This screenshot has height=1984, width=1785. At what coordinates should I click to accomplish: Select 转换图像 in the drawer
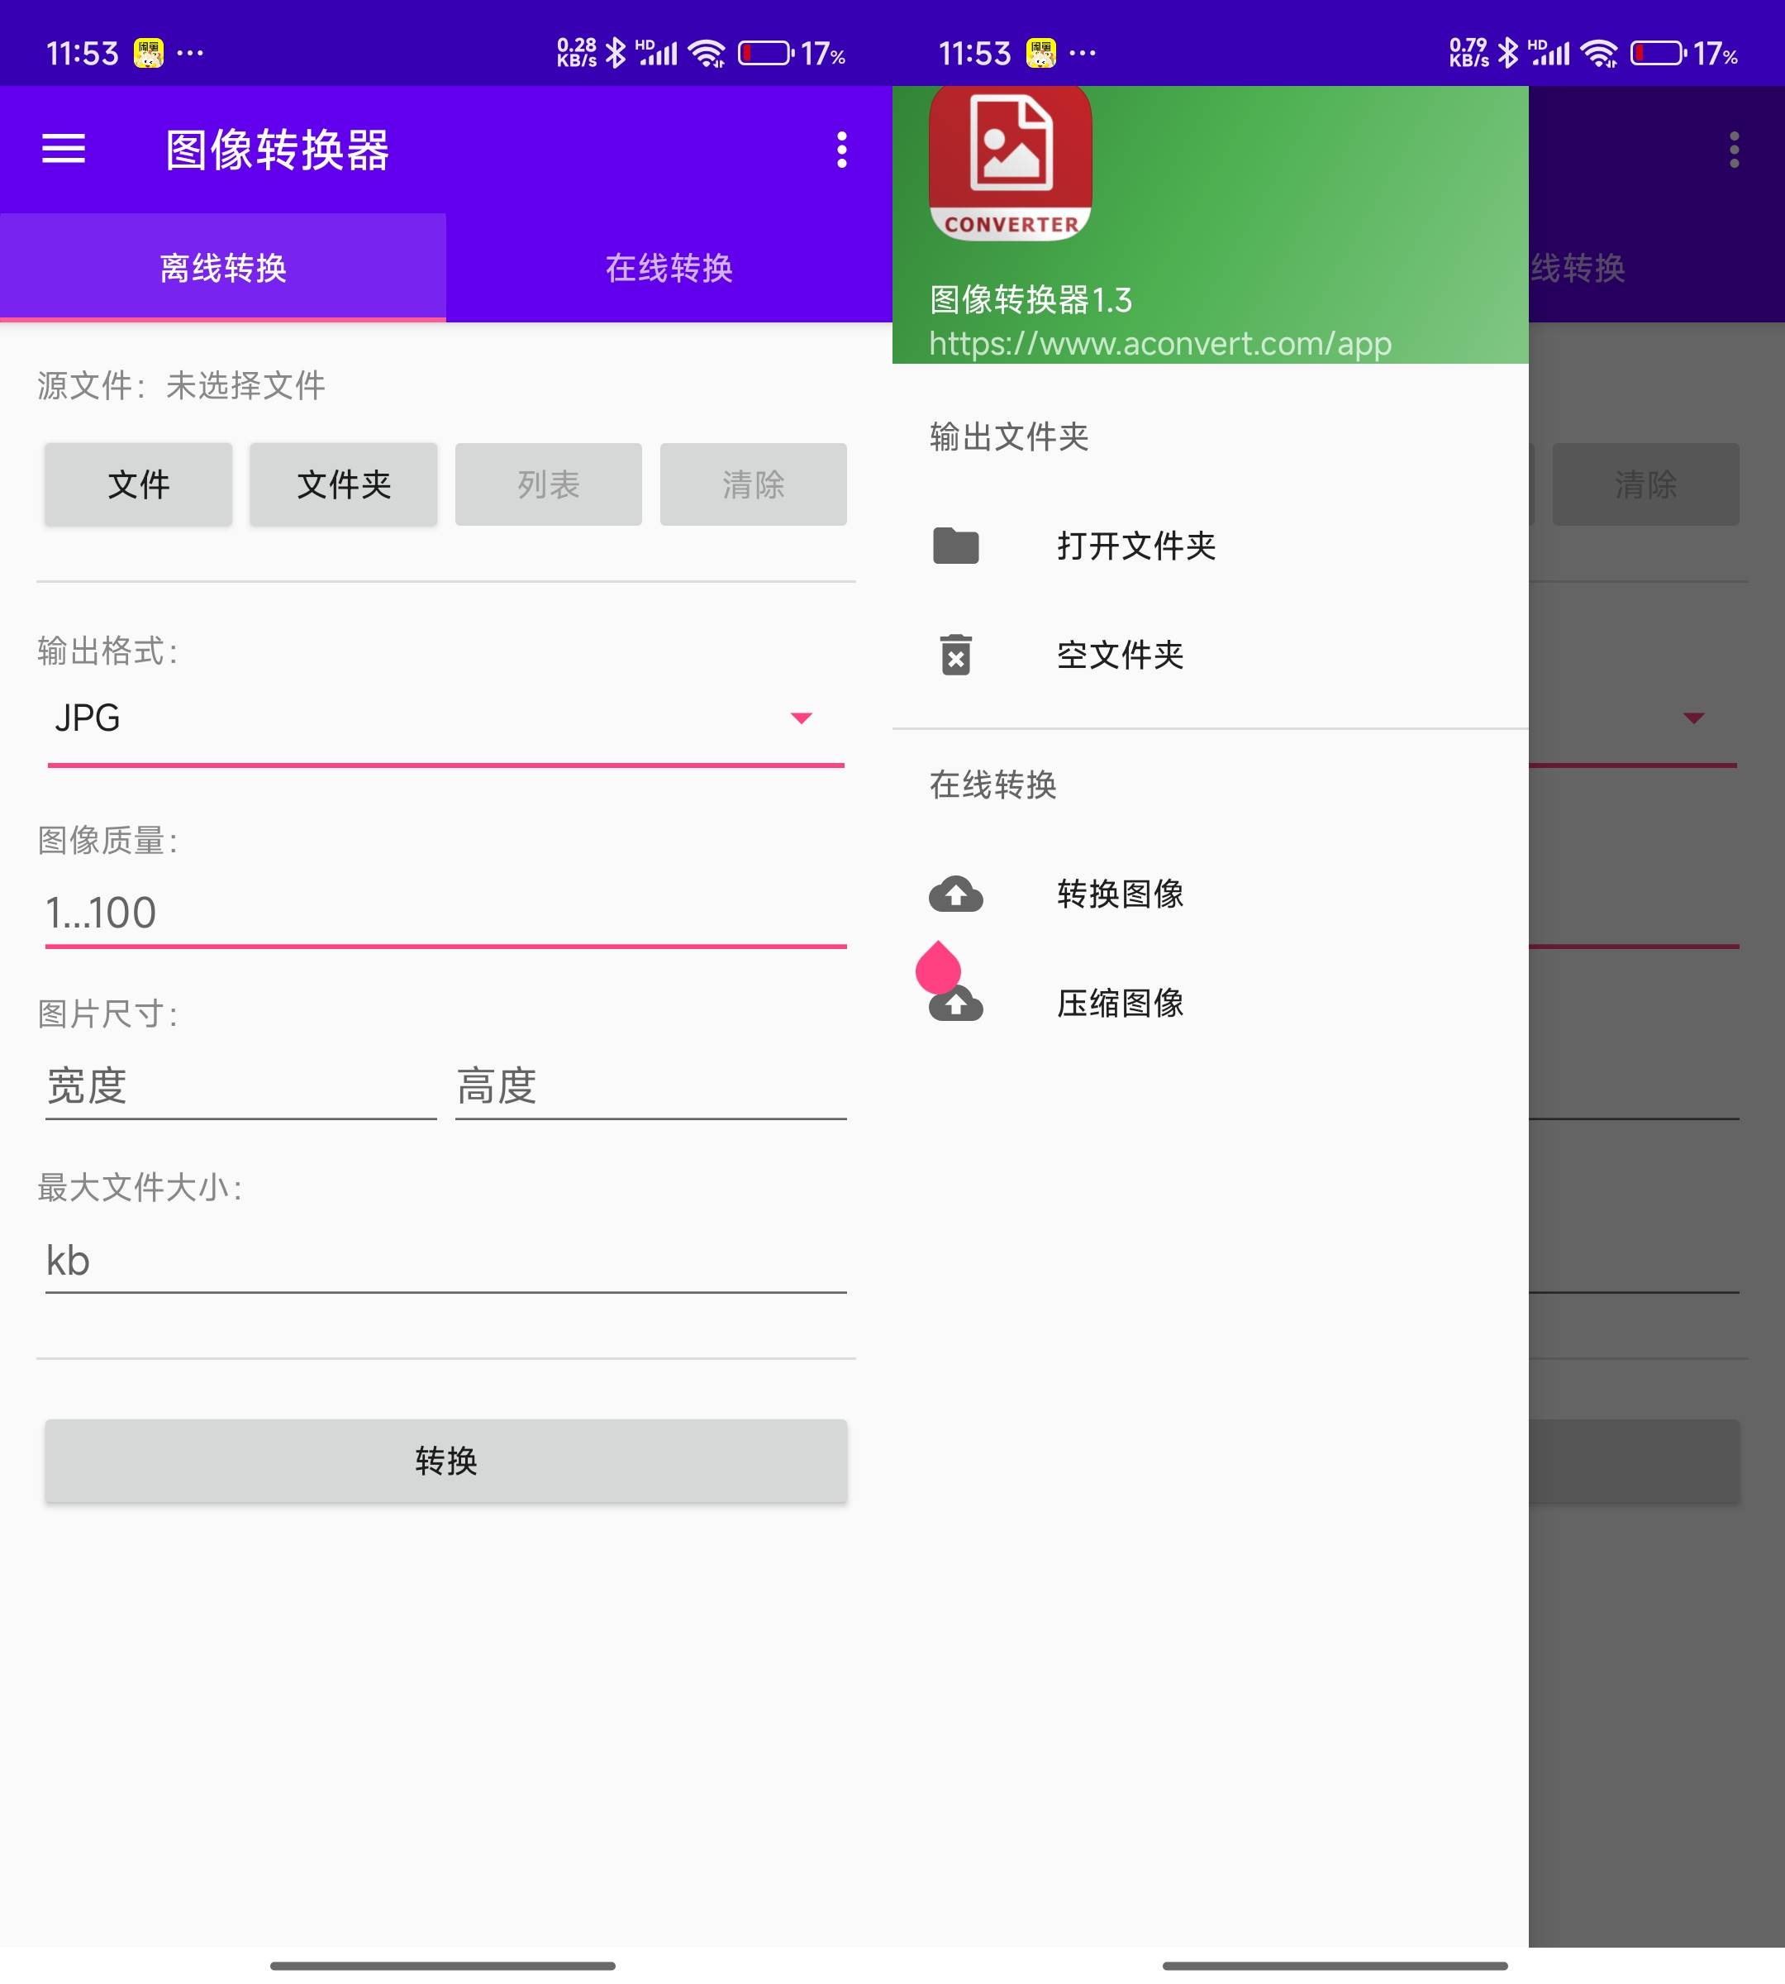[x=1121, y=893]
